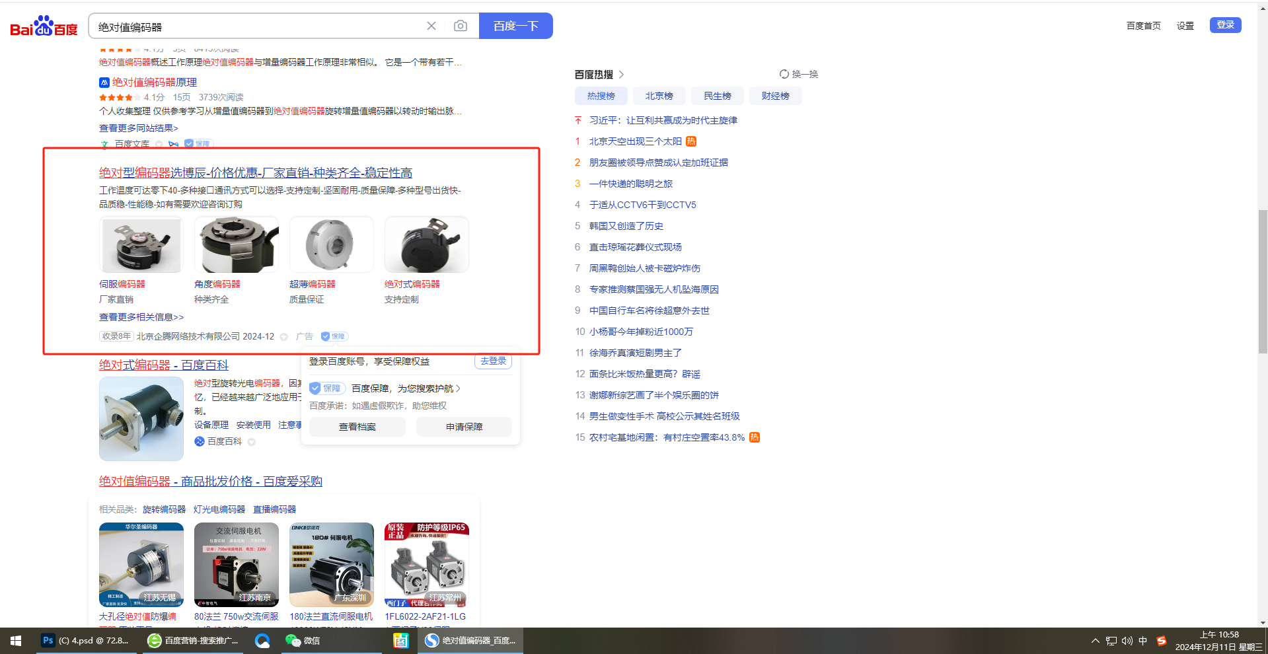Open hot topic 专家推测蔡国强无人机坠海原因
The height and width of the screenshot is (654, 1268).
[x=654, y=289]
